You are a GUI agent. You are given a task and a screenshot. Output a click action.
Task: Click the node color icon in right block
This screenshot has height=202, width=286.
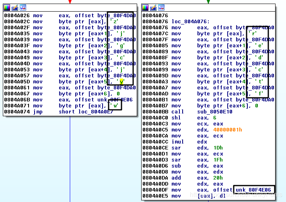145,8
